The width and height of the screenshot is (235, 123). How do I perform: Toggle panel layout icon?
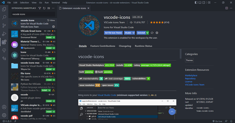(200, 2)
